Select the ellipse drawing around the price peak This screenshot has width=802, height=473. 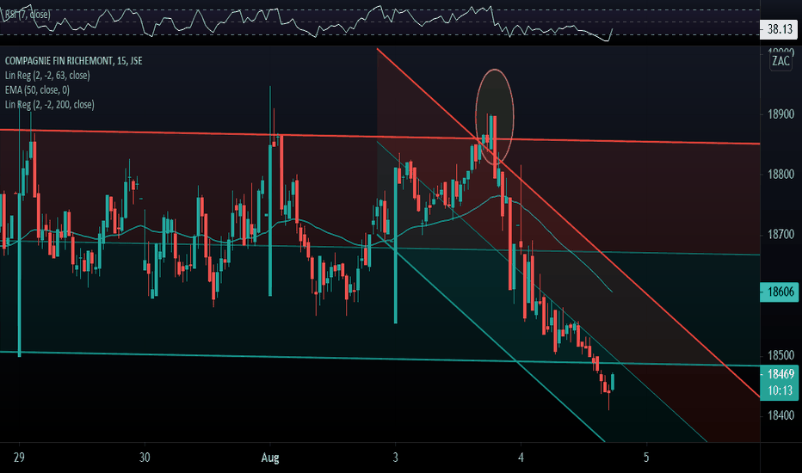point(494,116)
